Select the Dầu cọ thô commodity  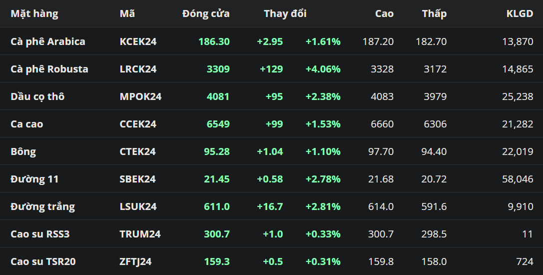point(37,96)
